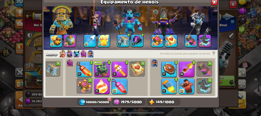Open glowy ore 1979/5000 resource counter
This screenshot has width=261, height=116.
click(x=129, y=102)
